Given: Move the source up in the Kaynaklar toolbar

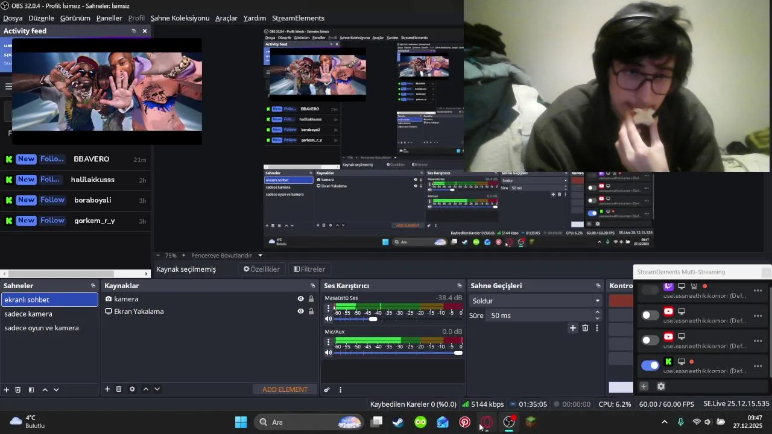Looking at the screenshot, I should click(145, 389).
